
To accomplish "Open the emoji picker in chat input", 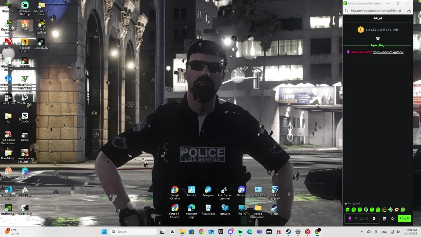I will coord(374,219).
